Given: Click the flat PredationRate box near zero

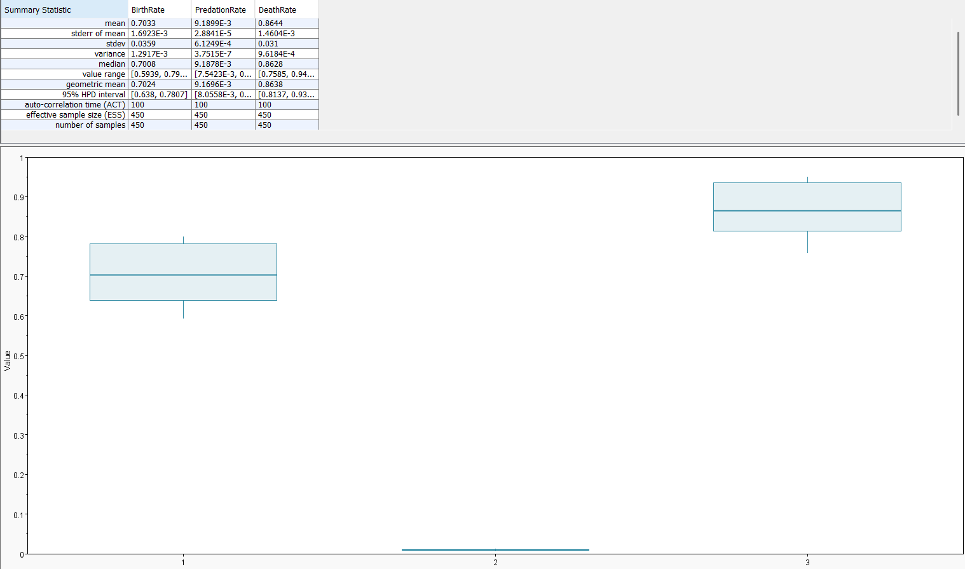Looking at the screenshot, I should point(495,550).
